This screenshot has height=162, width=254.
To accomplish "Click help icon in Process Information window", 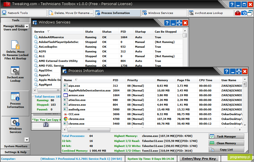I will 227,71.
